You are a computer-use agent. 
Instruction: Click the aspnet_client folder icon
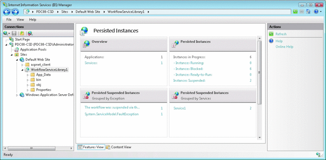click(27, 64)
